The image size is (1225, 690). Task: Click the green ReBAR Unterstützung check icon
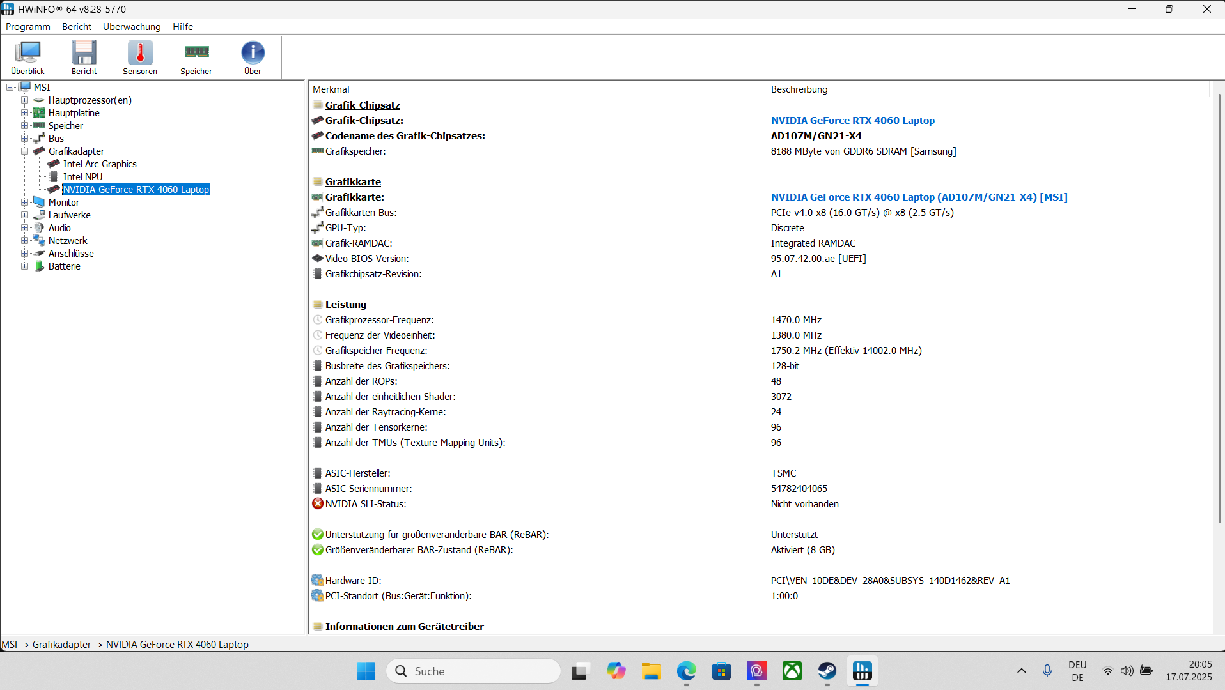click(318, 534)
